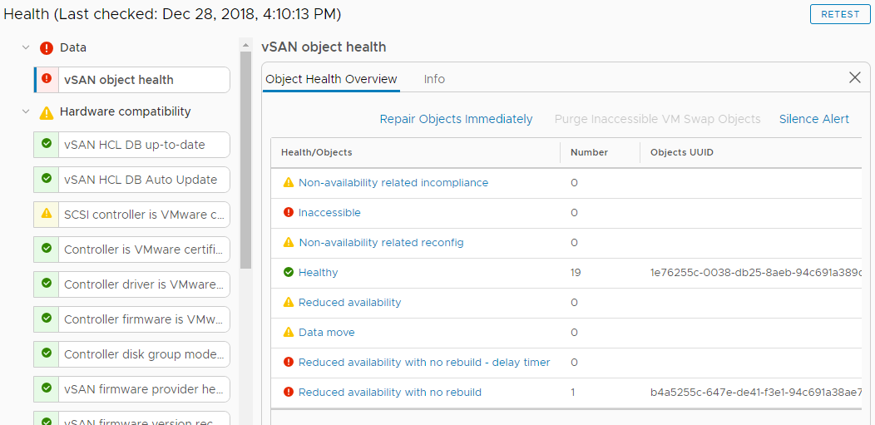Click the green healthy status icon in table
The image size is (875, 425).
pos(289,272)
